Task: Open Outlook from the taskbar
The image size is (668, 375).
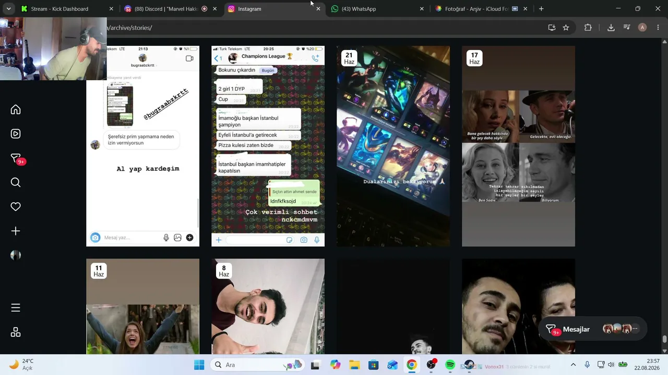Action: tap(392, 365)
